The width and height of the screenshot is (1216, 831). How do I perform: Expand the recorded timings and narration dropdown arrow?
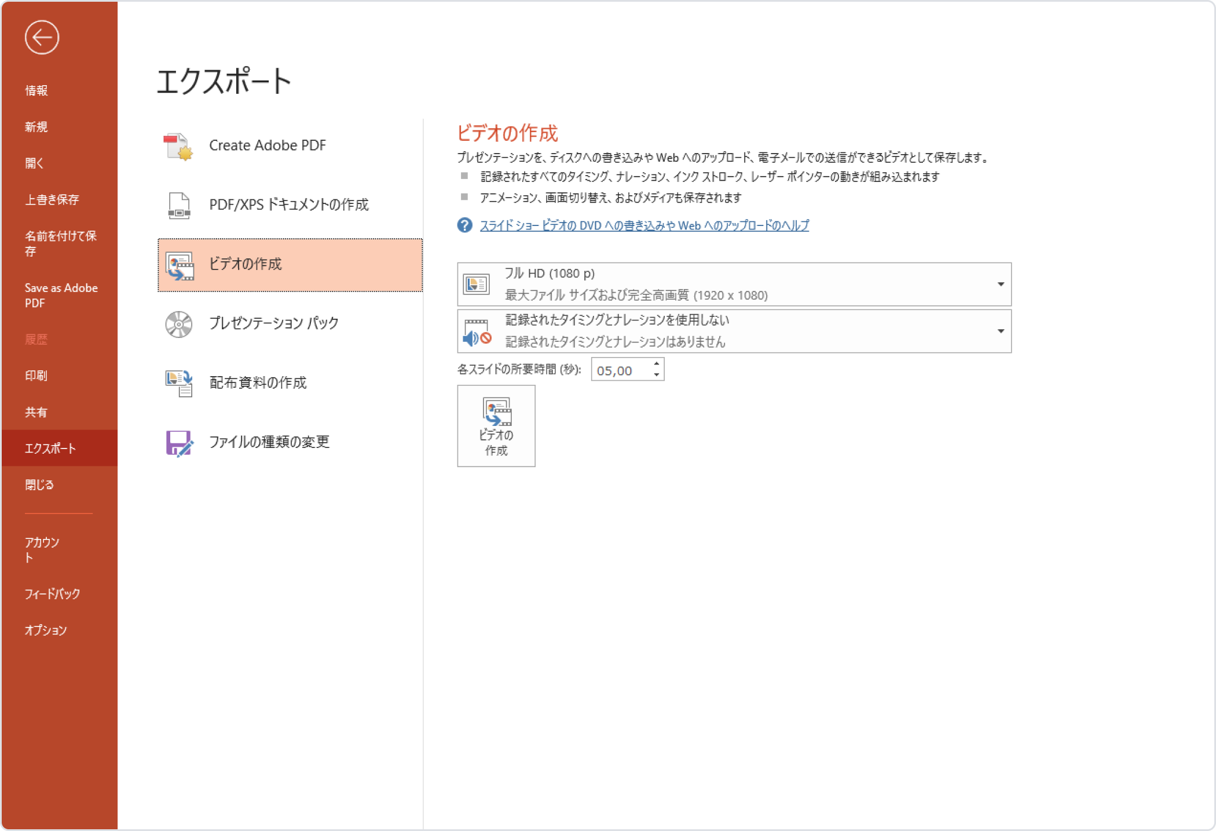click(1000, 331)
